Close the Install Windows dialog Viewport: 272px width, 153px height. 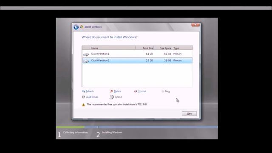tap(195, 25)
